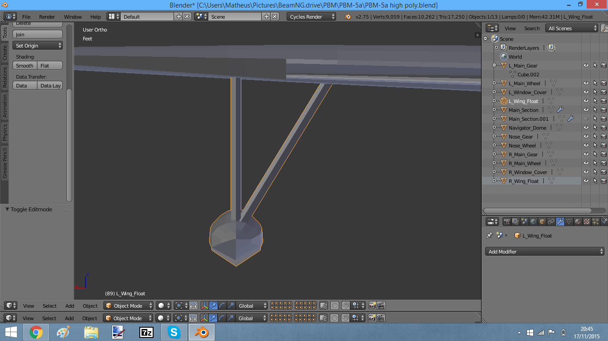
Task: Click the render layer icon next to RenderLayers
Action: tap(551, 48)
